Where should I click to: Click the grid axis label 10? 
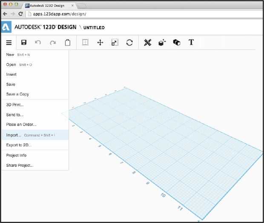point(163,195)
